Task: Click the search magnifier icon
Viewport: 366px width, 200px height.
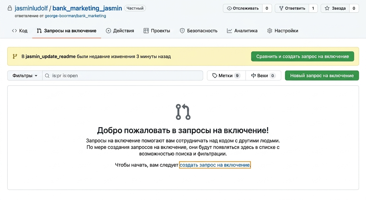Action: click(x=47, y=76)
